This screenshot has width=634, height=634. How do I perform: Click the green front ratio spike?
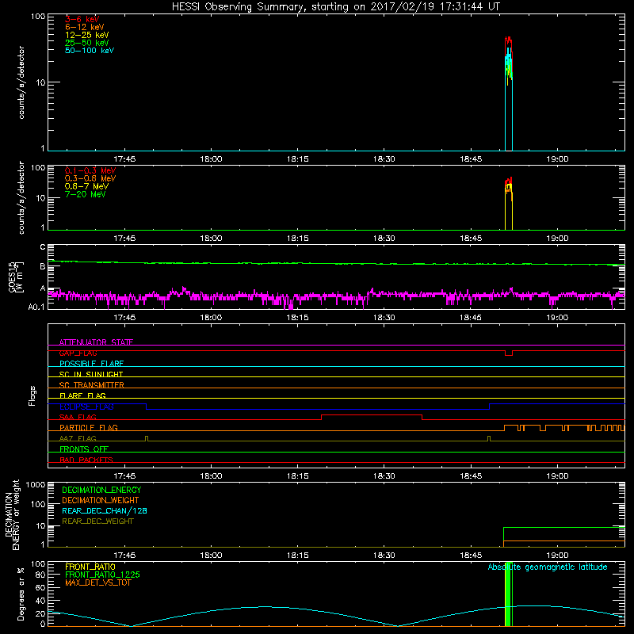coord(508,594)
